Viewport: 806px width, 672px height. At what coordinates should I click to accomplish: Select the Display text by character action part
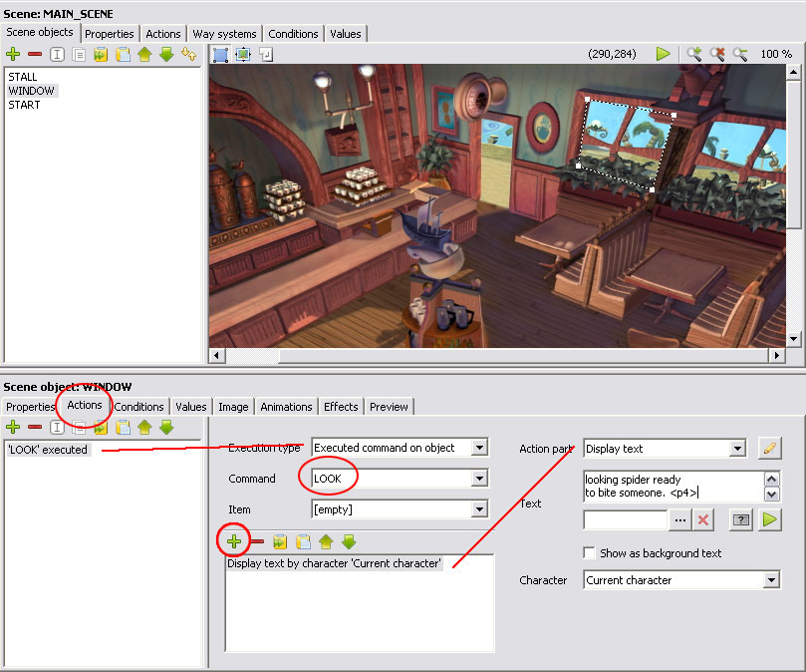tap(334, 563)
